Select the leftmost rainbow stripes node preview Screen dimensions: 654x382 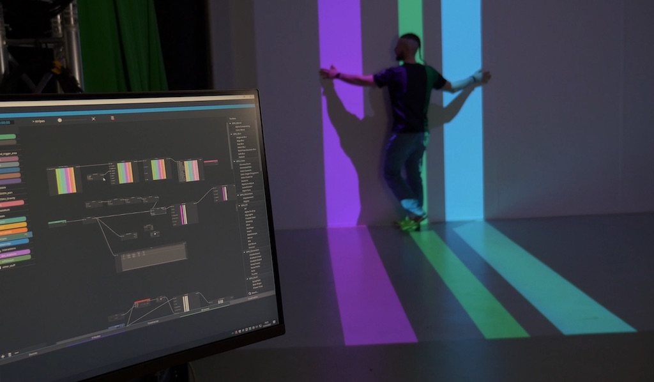(x=66, y=181)
